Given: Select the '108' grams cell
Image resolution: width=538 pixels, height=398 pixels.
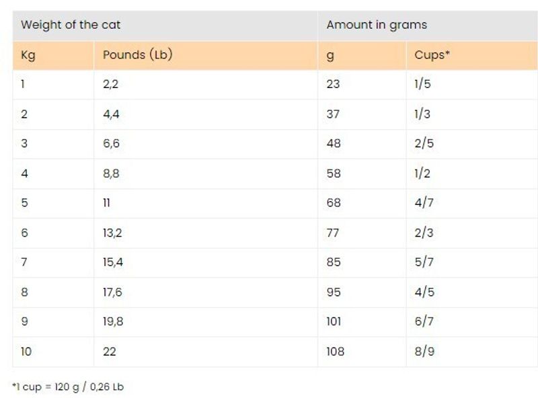Looking at the screenshot, I should pyautogui.click(x=335, y=351).
